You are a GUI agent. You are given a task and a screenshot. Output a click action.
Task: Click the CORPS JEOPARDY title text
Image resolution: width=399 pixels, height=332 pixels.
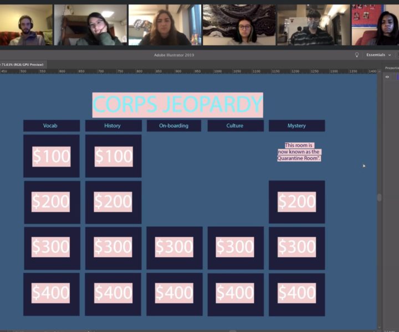177,105
